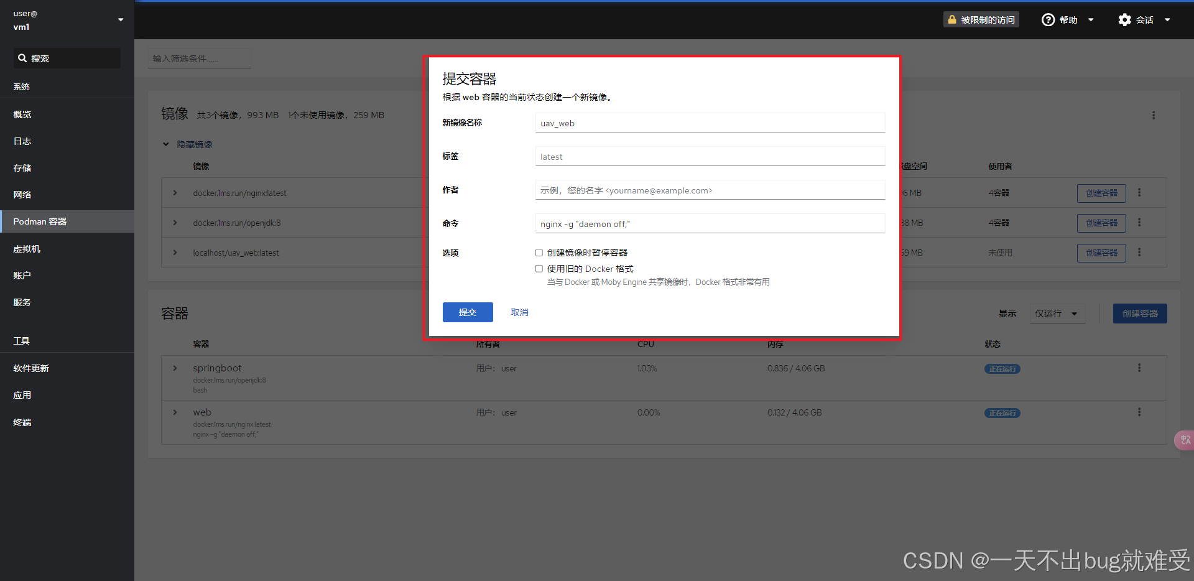The height and width of the screenshot is (581, 1194).
Task: Open the overflow menu for the springboot container
Action: pos(1140,368)
